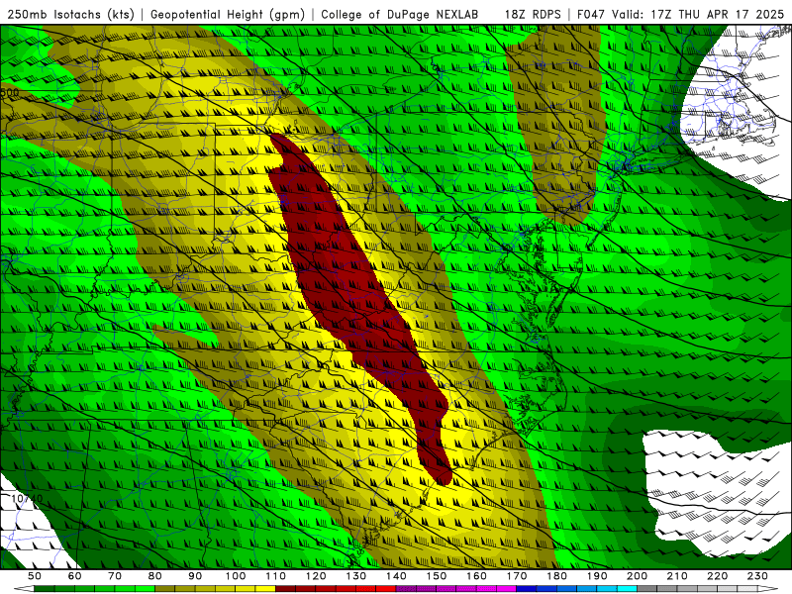792x594 pixels.
Task: Click the '160' legend value
Action: click(476, 576)
